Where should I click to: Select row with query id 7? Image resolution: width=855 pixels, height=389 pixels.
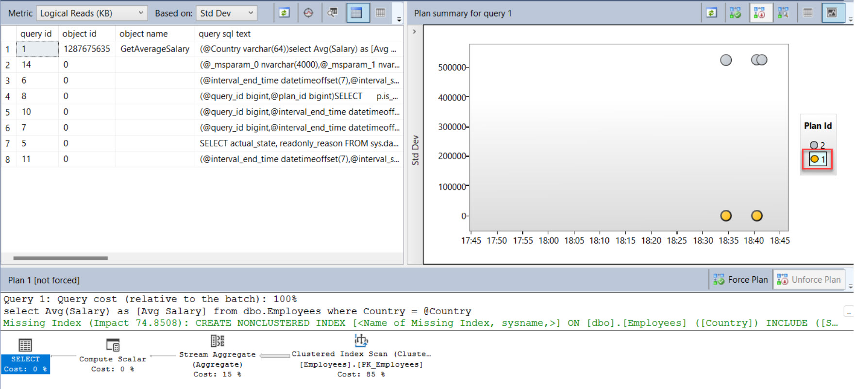click(202, 128)
